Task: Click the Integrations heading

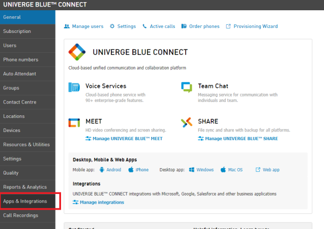Action: click(x=86, y=184)
